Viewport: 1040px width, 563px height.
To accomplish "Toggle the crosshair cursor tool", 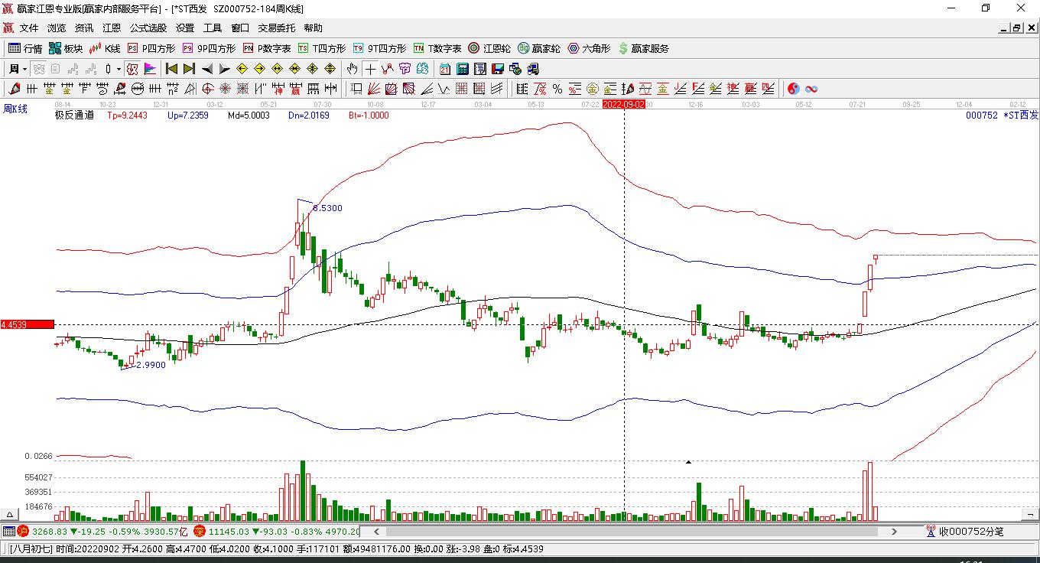I will (370, 69).
